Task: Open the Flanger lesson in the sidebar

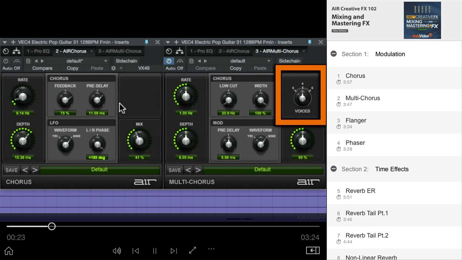Action: pyautogui.click(x=394, y=123)
